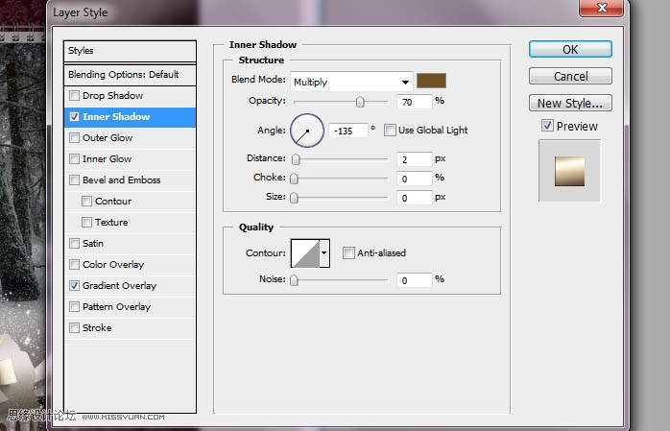Enable the Stroke checkbox
Viewport: 670px width, 431px height.
click(74, 327)
